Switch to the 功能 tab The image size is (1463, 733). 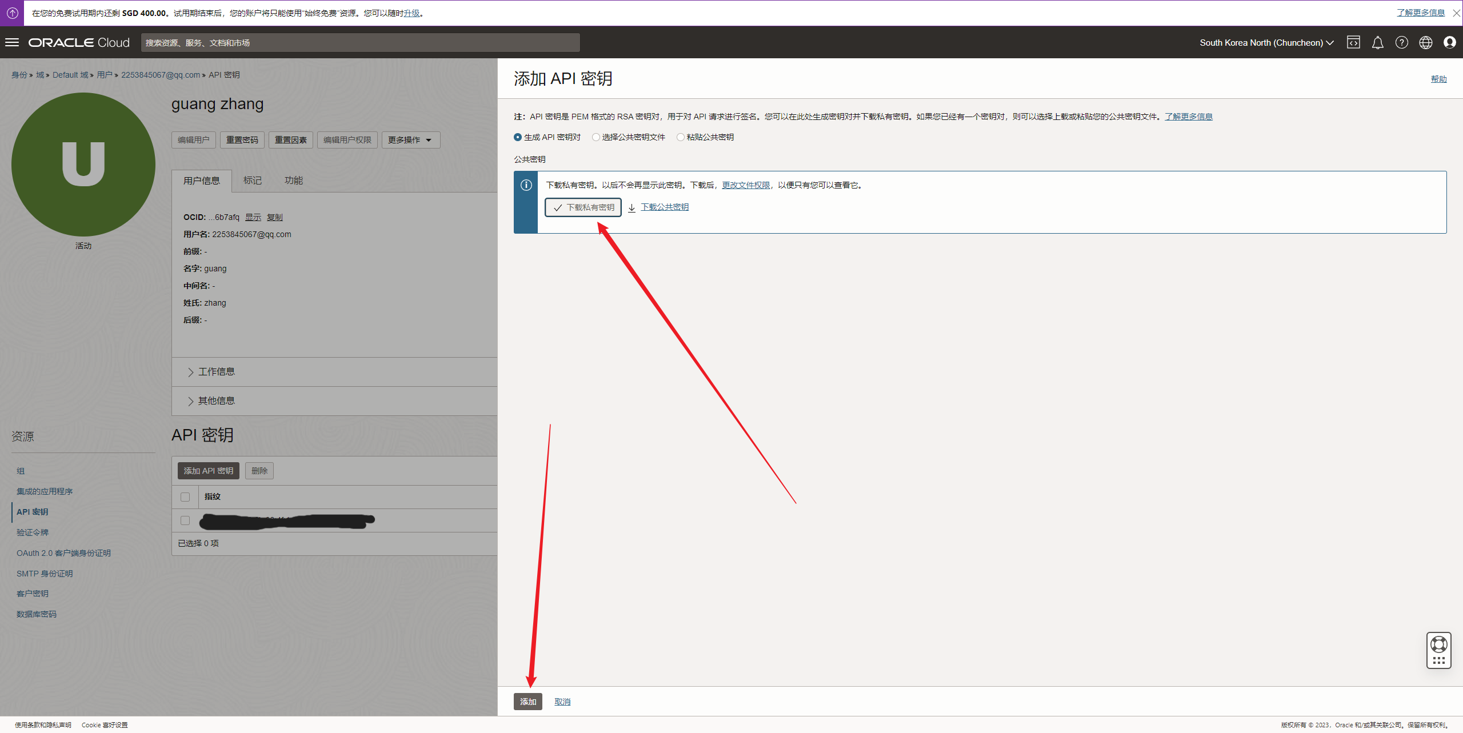[x=294, y=181]
